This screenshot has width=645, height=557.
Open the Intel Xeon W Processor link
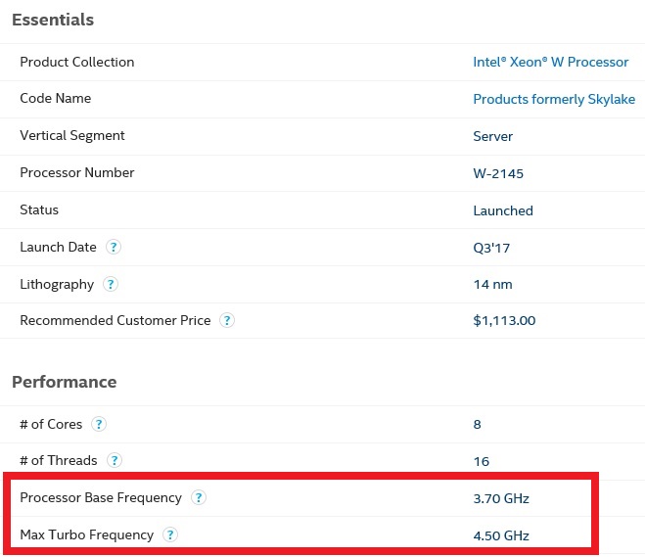point(550,62)
